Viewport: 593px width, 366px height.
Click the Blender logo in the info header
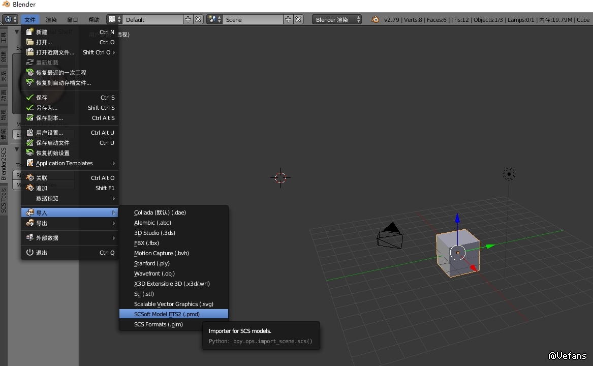coord(375,20)
